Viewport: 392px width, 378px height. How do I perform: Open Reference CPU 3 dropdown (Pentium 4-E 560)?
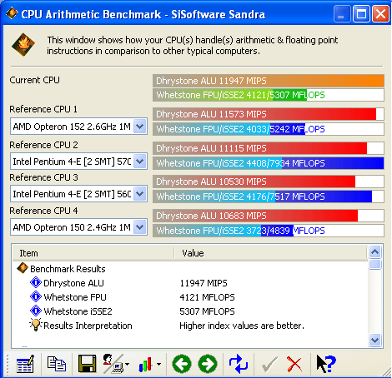click(139, 194)
